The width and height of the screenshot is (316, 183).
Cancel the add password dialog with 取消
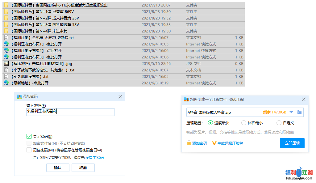[x=83, y=168]
